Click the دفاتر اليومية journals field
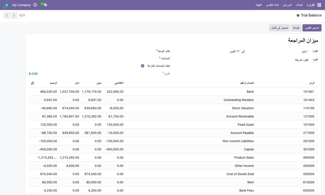This screenshot has width=325, height=195. (164, 51)
